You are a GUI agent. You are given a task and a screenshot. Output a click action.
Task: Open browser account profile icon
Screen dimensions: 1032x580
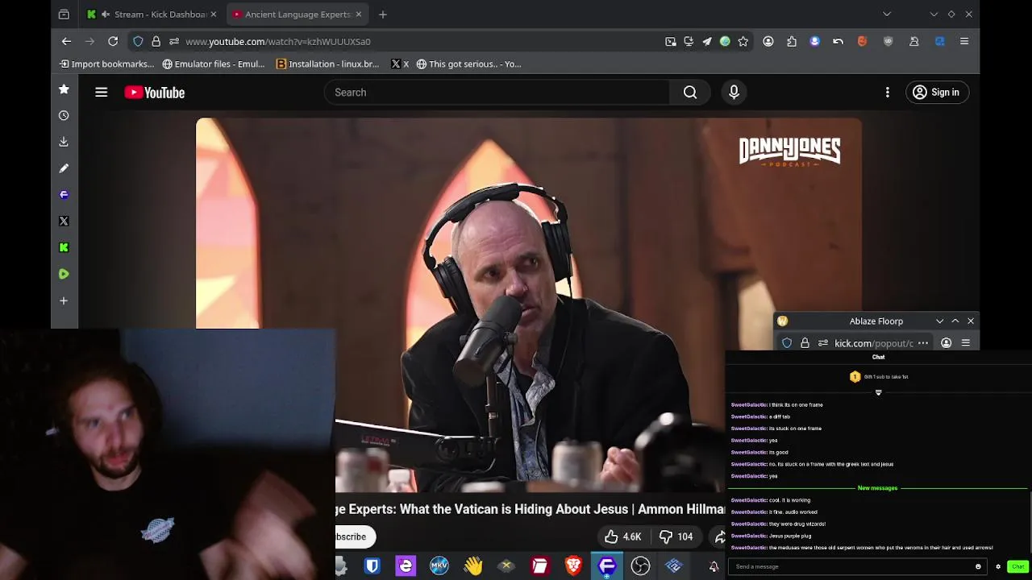(768, 41)
